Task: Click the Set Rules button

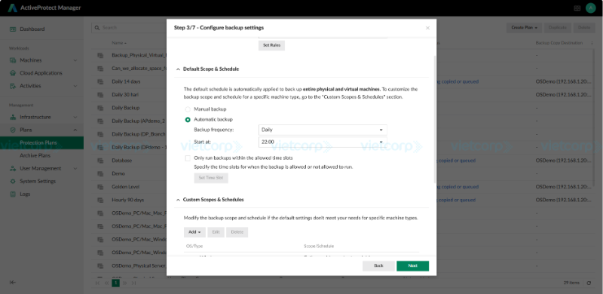Action: pos(271,45)
